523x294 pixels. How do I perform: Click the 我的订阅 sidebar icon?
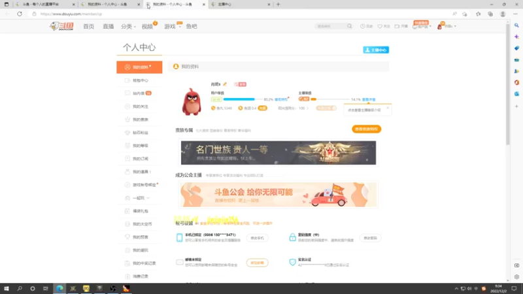(127, 159)
